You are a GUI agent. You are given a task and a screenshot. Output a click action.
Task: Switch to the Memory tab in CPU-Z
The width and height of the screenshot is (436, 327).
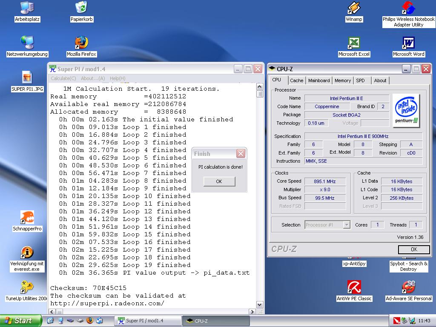coord(343,80)
